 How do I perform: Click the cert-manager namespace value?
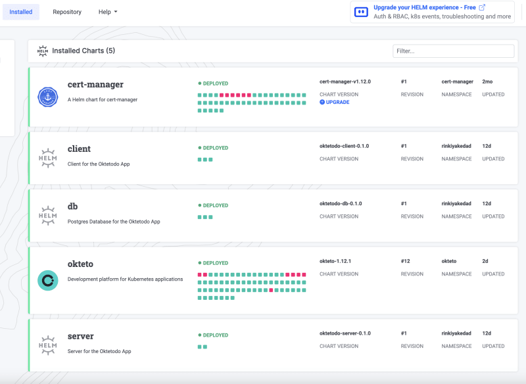457,82
